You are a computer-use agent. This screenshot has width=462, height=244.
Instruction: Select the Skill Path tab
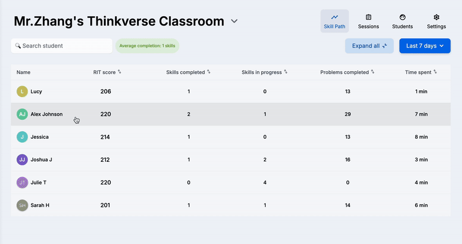click(x=334, y=21)
